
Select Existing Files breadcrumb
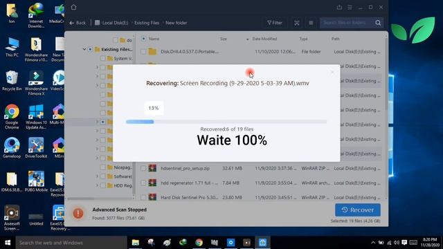click(x=147, y=23)
